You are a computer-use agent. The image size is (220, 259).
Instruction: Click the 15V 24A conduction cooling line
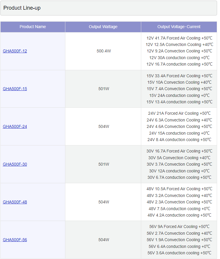(x=179, y=95)
